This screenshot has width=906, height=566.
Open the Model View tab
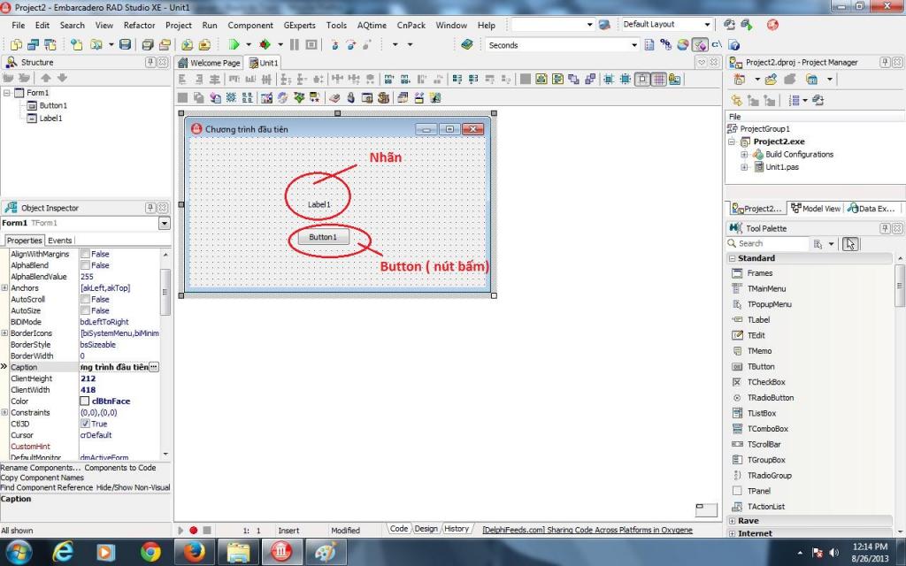(815, 209)
